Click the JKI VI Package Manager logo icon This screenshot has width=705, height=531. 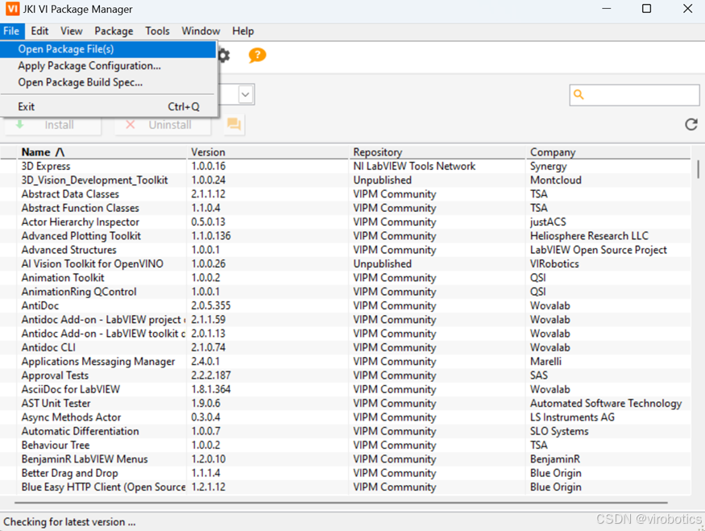point(12,9)
